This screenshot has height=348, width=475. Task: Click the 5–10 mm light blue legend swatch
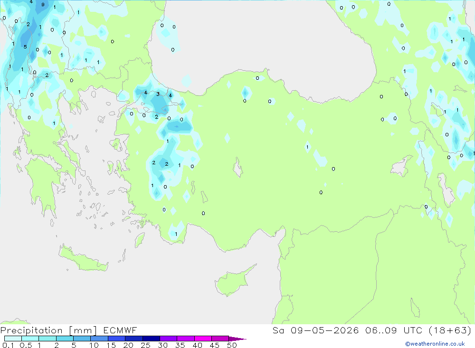(82, 339)
